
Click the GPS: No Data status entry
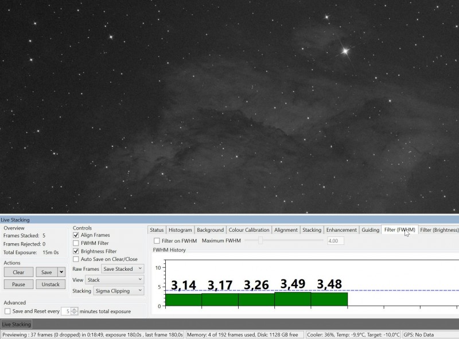pos(419,334)
